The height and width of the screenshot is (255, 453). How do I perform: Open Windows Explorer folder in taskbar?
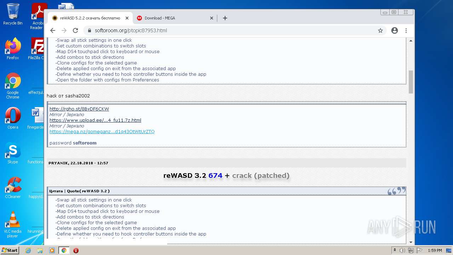(40, 250)
